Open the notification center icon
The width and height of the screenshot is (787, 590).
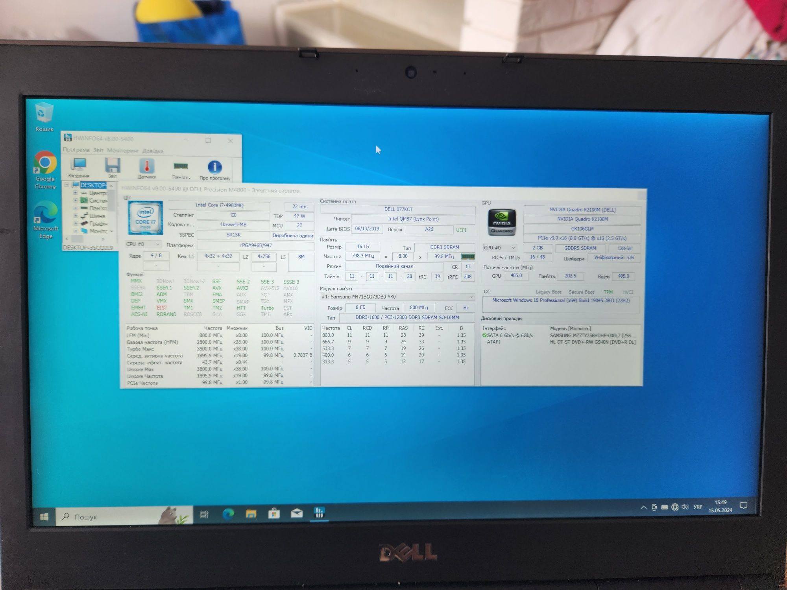click(x=744, y=505)
